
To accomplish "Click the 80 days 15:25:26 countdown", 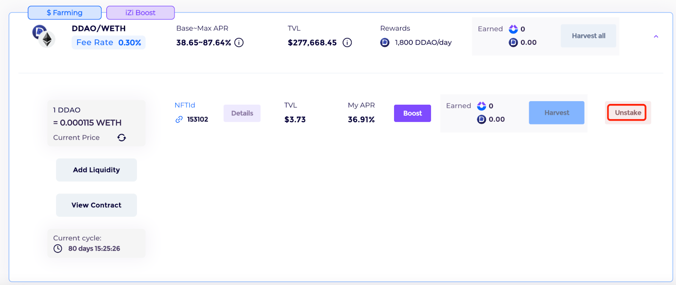I will (94, 249).
